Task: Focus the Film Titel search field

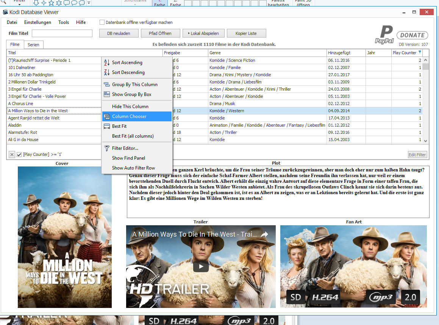Action: (x=62, y=33)
